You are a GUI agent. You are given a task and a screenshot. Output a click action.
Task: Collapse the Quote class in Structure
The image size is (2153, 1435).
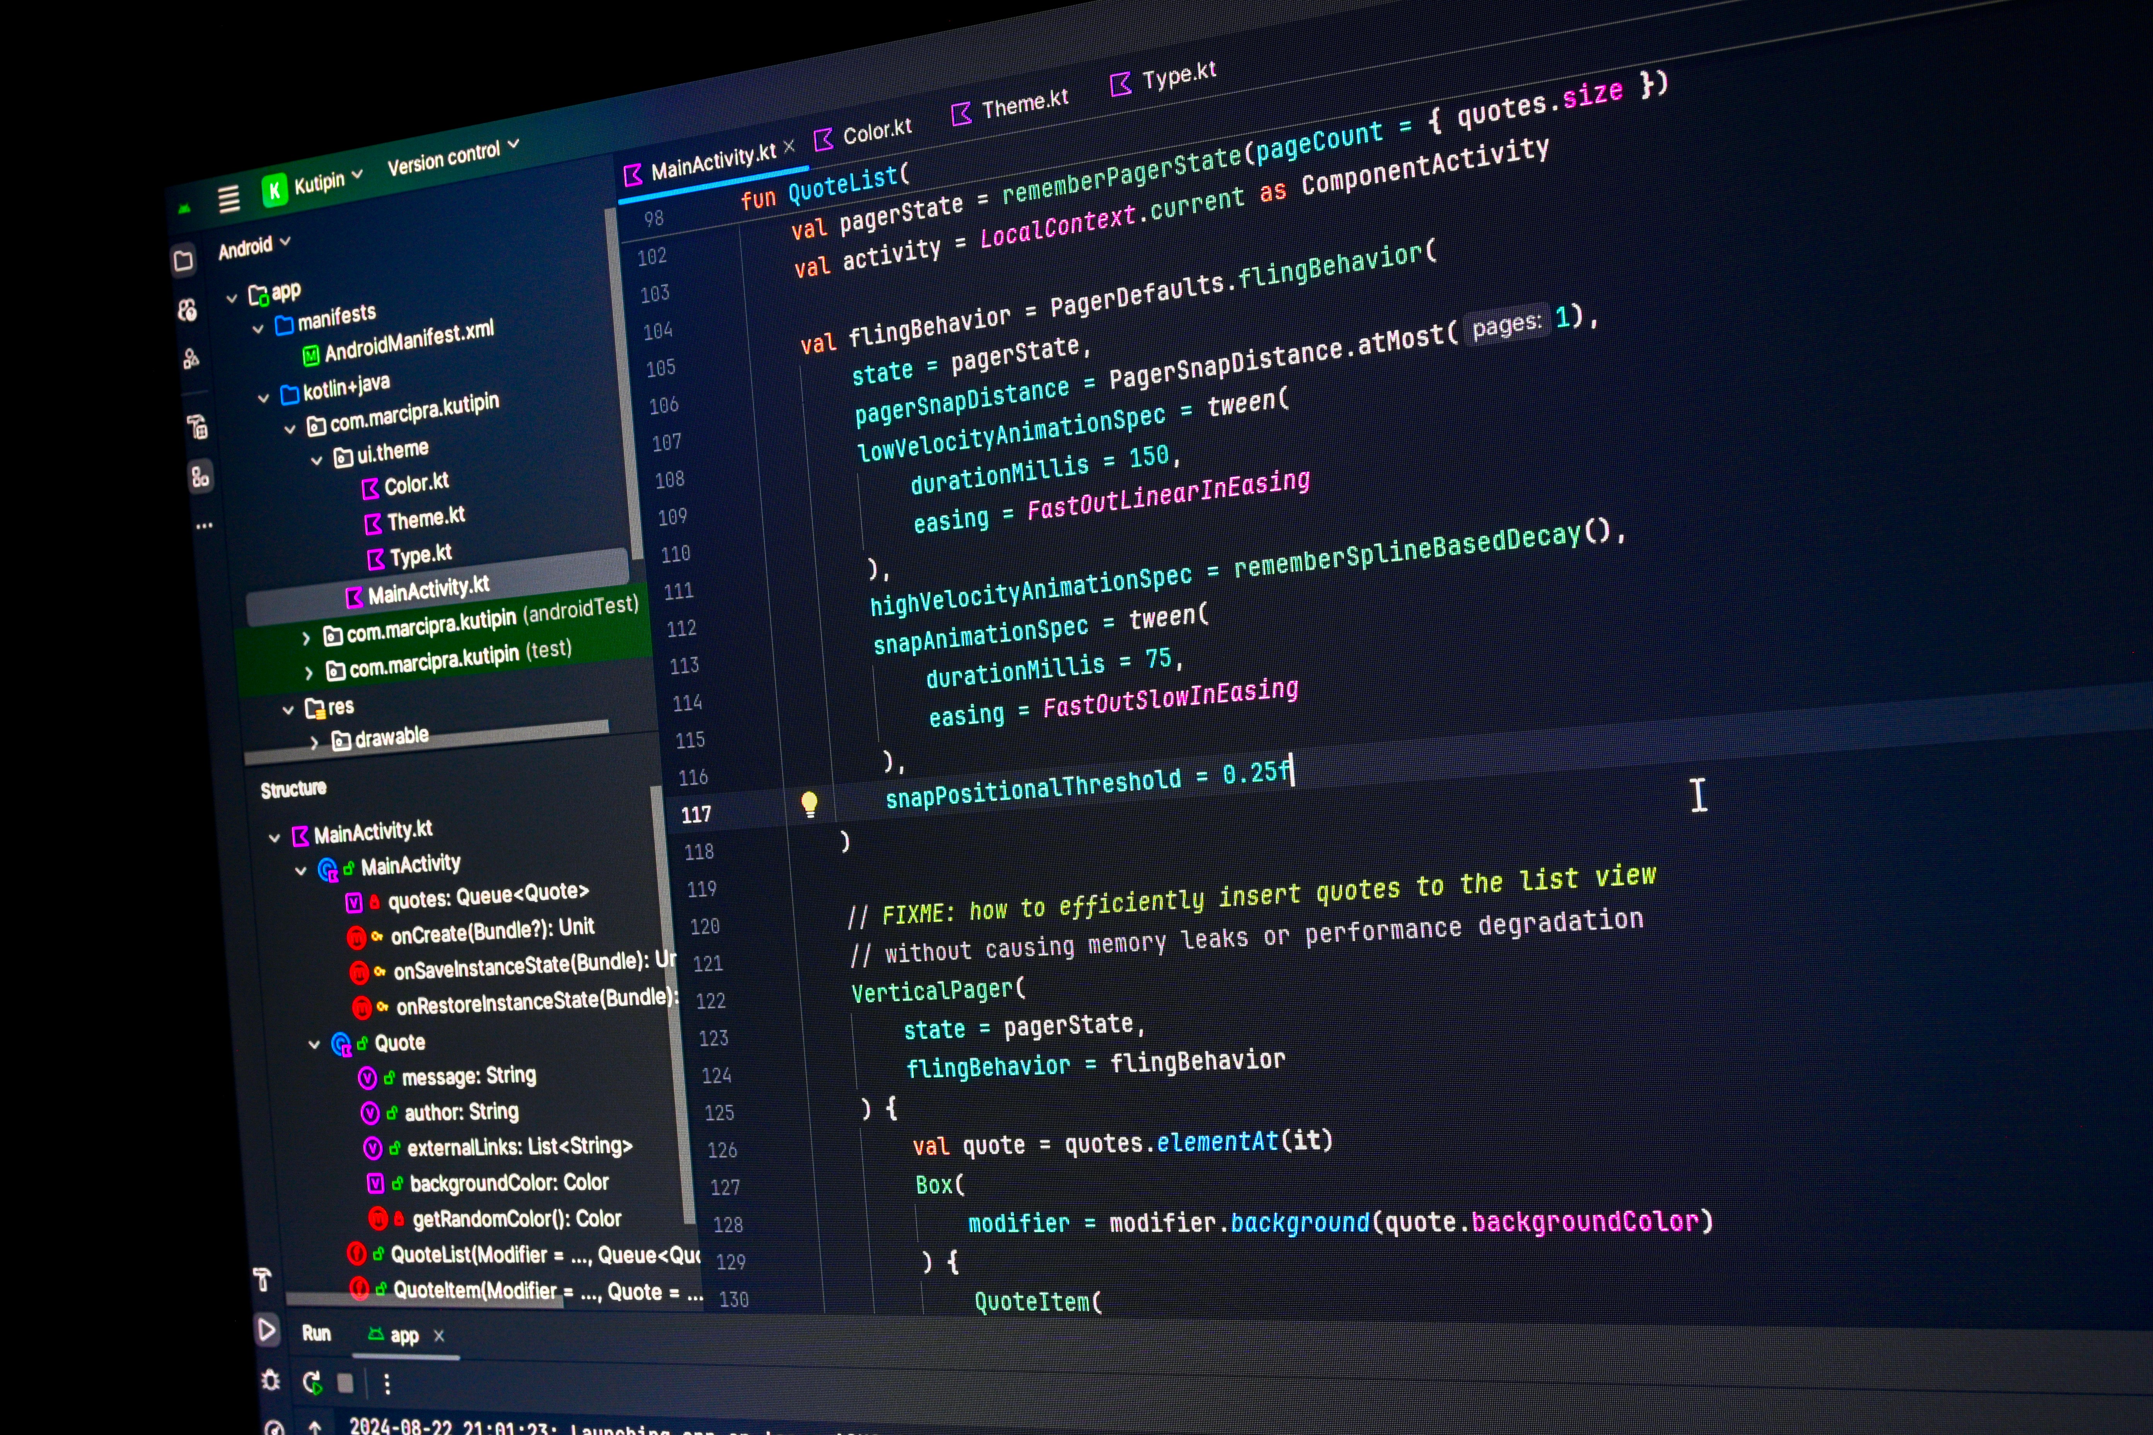click(x=314, y=1044)
